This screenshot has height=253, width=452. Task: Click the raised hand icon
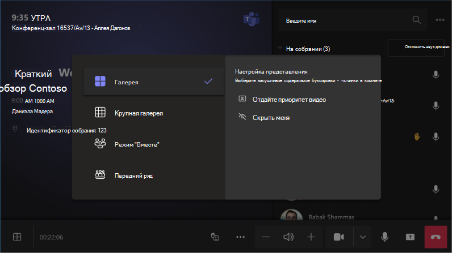pos(417,137)
